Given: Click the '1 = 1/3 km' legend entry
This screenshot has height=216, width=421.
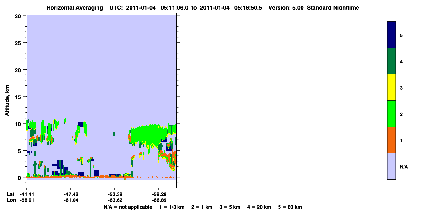Looking at the screenshot, I should [x=172, y=207].
